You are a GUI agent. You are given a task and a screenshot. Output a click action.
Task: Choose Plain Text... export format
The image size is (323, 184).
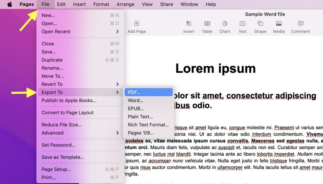pyautogui.click(x=149, y=116)
